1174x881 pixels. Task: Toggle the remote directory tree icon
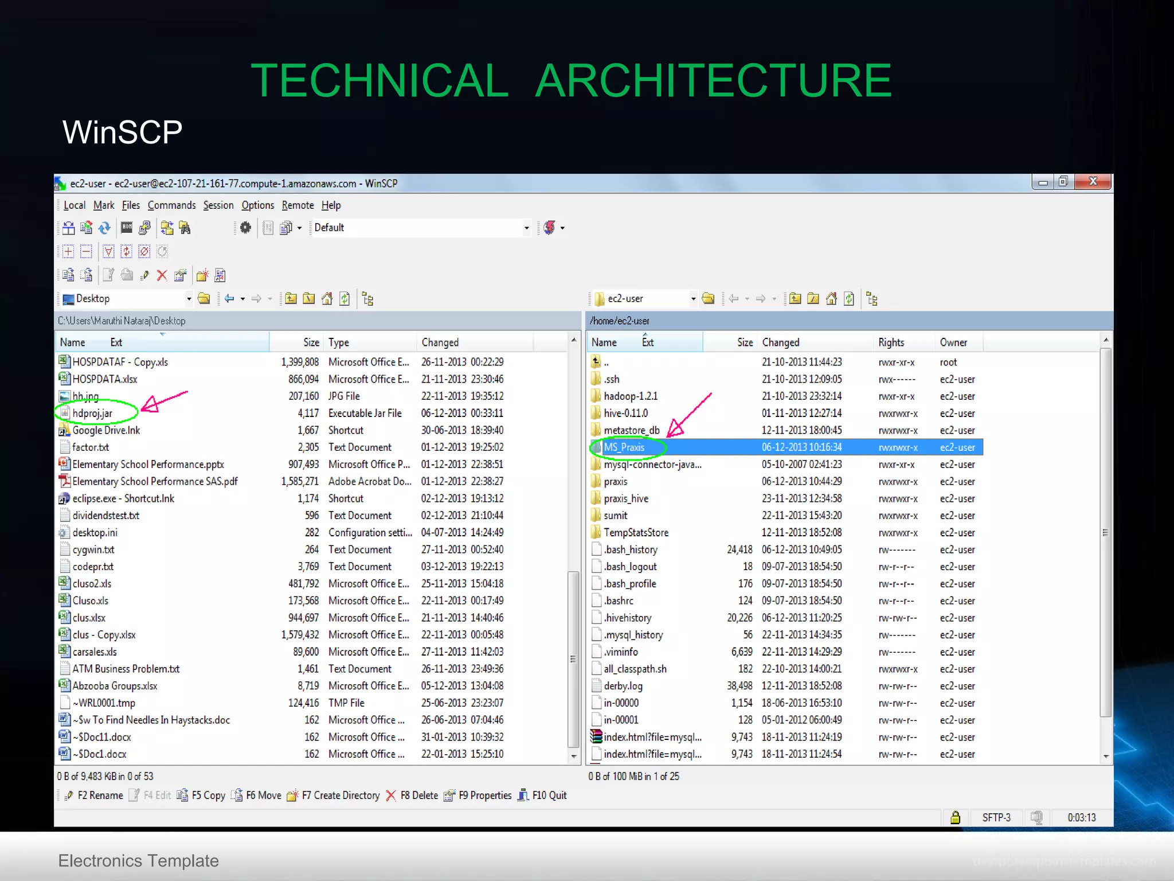tap(872, 299)
